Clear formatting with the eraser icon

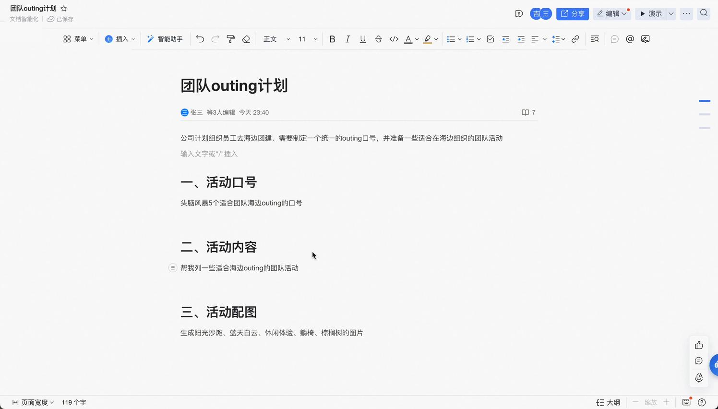tap(246, 39)
